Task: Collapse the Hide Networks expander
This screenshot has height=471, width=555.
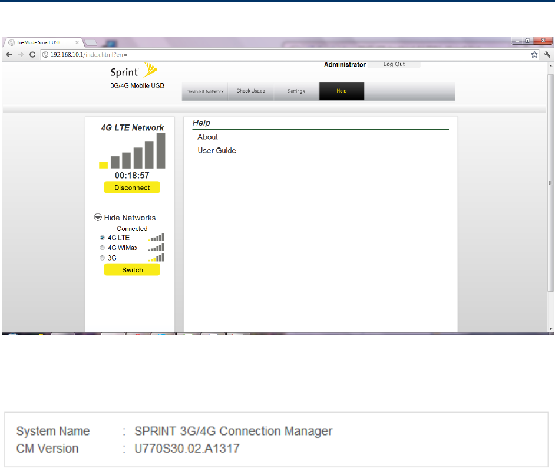Action: (98, 218)
